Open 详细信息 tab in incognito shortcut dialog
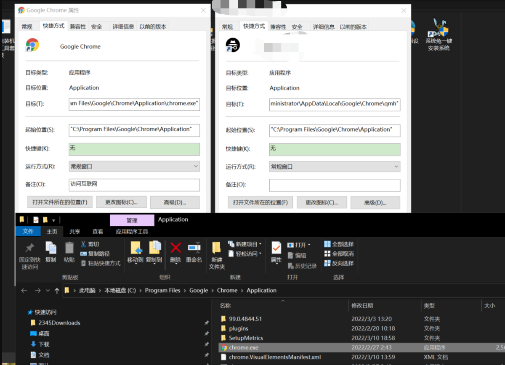Viewport: 505px width, 365px height. [x=323, y=27]
